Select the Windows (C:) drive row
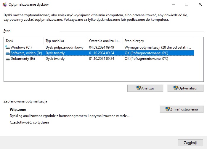Screen dimensions: 207x149 pyautogui.click(x=21, y=47)
